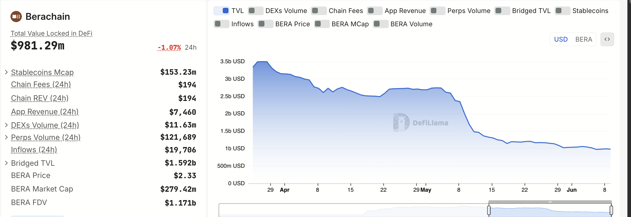Enable the DEXs Volume toggle
The height and width of the screenshot is (217, 631).
[x=255, y=11]
